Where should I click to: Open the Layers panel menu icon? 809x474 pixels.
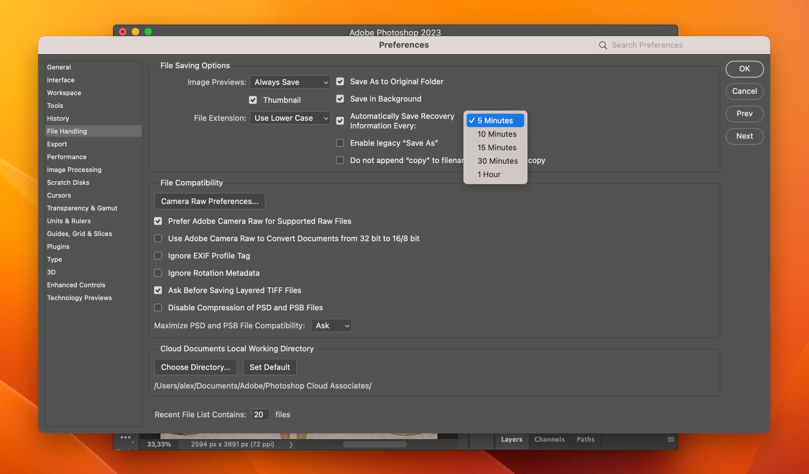pyautogui.click(x=671, y=439)
